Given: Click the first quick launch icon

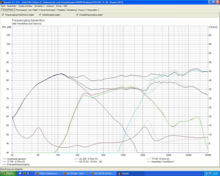Looking at the screenshot, I should pyautogui.click(x=21, y=174).
